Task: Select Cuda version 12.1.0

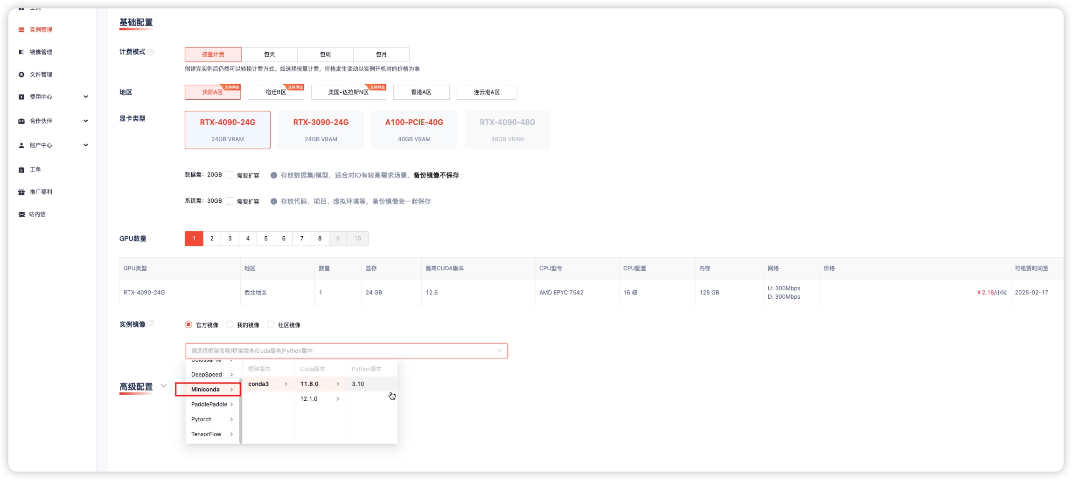Action: click(309, 399)
